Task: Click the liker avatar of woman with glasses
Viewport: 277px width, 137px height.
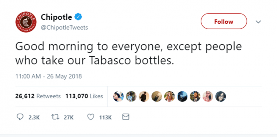Action: click(221, 96)
